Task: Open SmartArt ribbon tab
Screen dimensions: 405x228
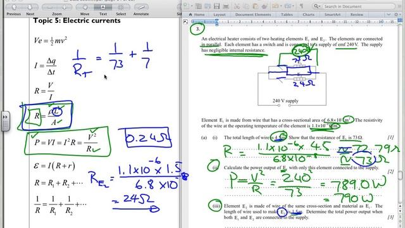Action: pyautogui.click(x=332, y=15)
